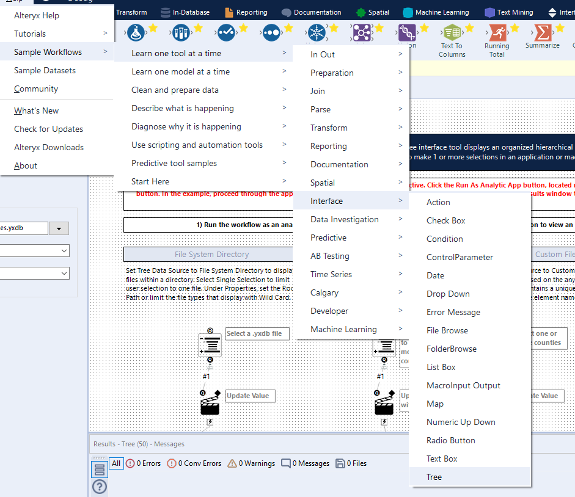Open the Drop Down sample workflow
This screenshot has height=497, width=575.
pyautogui.click(x=470, y=294)
